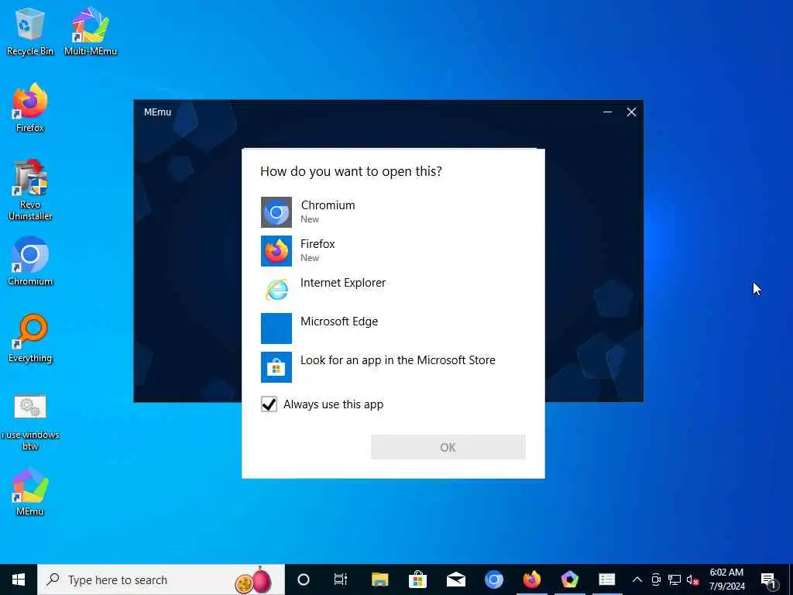Select the MEmu desktop shortcut
Image resolution: width=793 pixels, height=595 pixels.
(30, 491)
